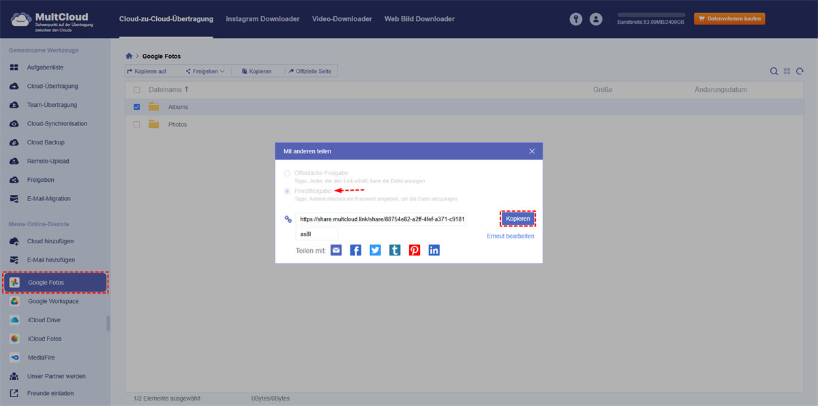
Task: Click the sidebar scrollbar
Action: pyautogui.click(x=108, y=323)
